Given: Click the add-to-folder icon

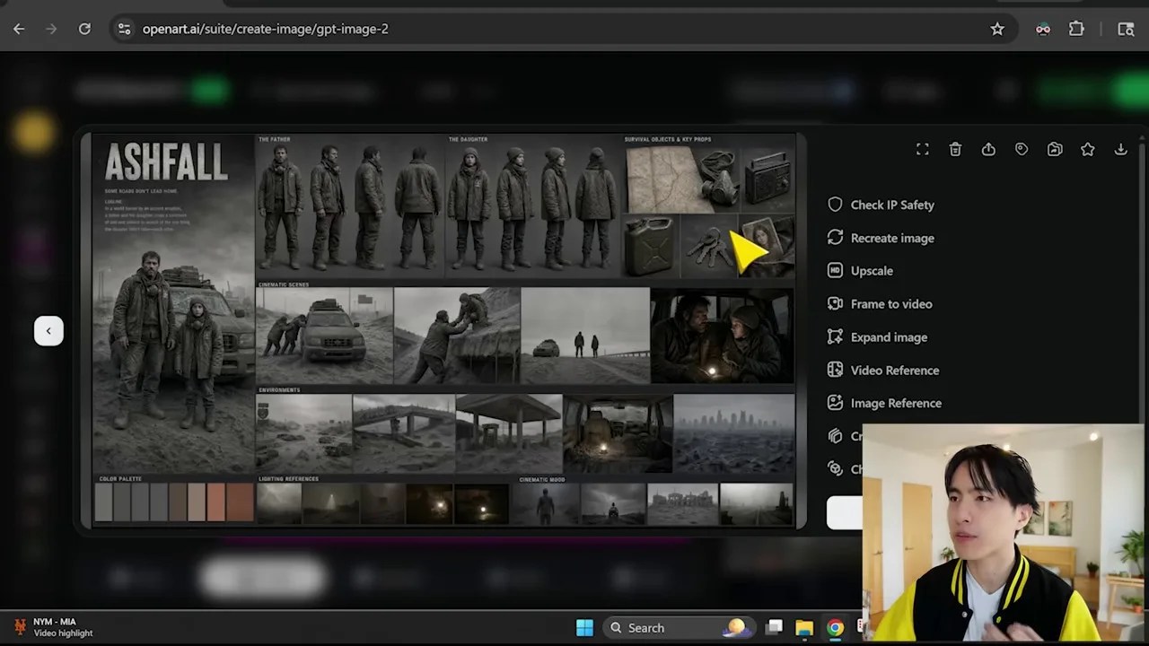Looking at the screenshot, I should click(1055, 150).
